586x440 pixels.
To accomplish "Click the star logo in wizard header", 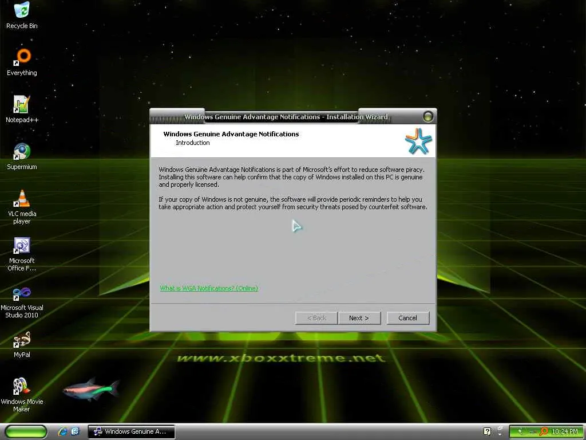I will click(418, 141).
